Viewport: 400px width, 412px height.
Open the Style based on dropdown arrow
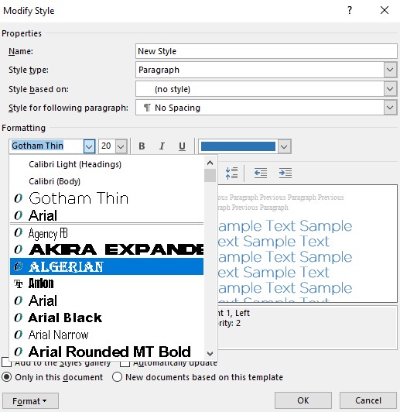[x=390, y=89]
